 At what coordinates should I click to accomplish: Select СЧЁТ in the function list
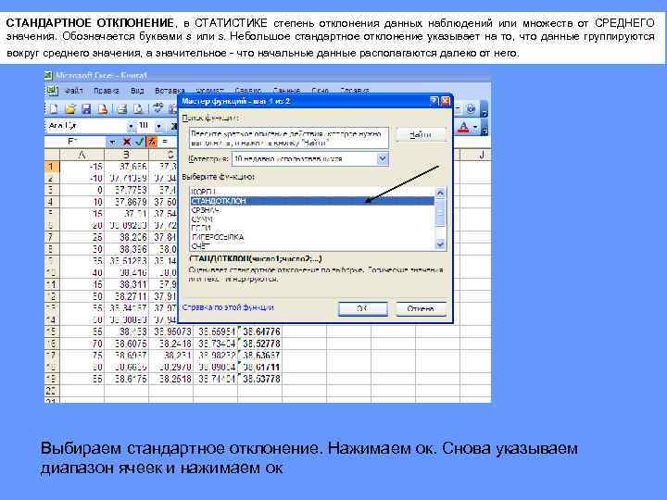point(312,245)
